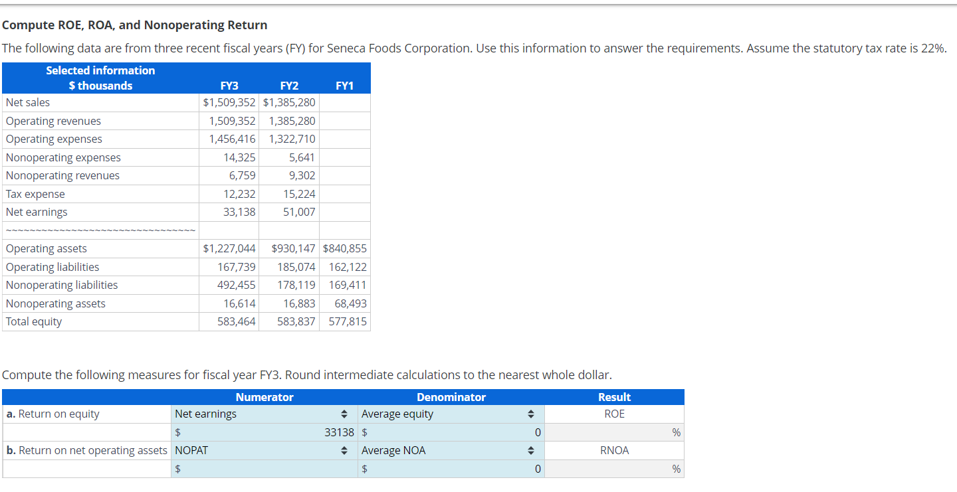Click the RNOA percentage result field
957x492 pixels.
coord(614,469)
